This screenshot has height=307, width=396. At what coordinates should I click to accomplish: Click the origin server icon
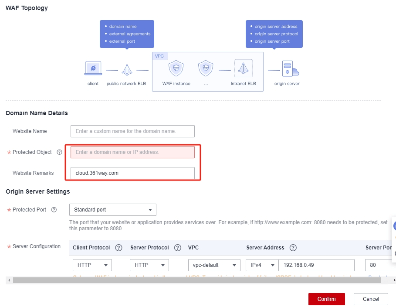click(289, 69)
